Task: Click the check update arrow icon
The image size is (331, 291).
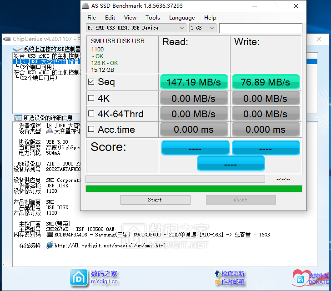Action: click(218, 273)
